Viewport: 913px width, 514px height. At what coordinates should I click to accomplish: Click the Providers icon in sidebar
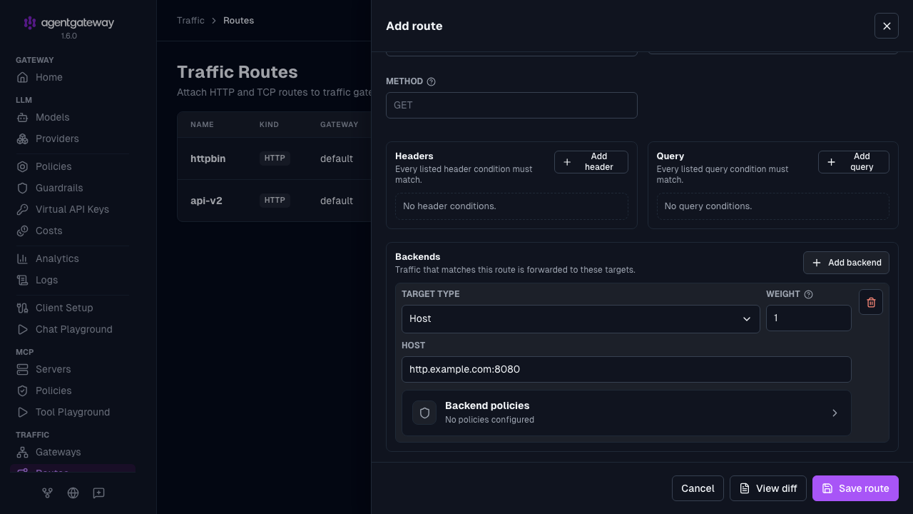pos(23,138)
